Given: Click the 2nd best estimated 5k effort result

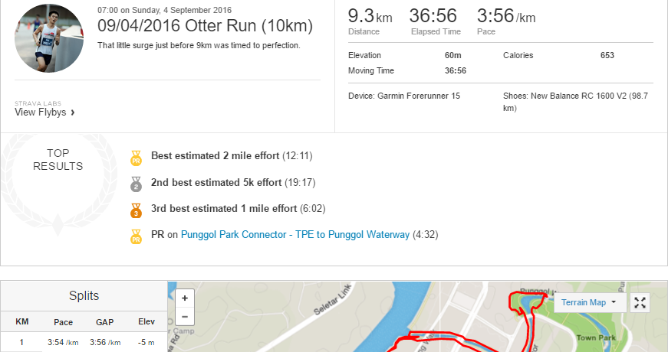Looking at the screenshot, I should 233,182.
